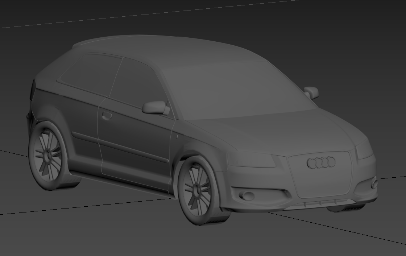Select the side molding strip on the door

pyautogui.click(x=120, y=147)
